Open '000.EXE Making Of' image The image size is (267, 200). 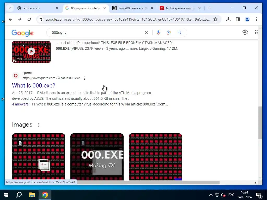97,157
